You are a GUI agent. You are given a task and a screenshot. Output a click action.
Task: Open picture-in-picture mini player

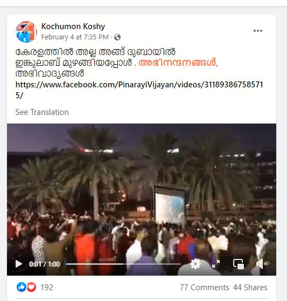239,264
